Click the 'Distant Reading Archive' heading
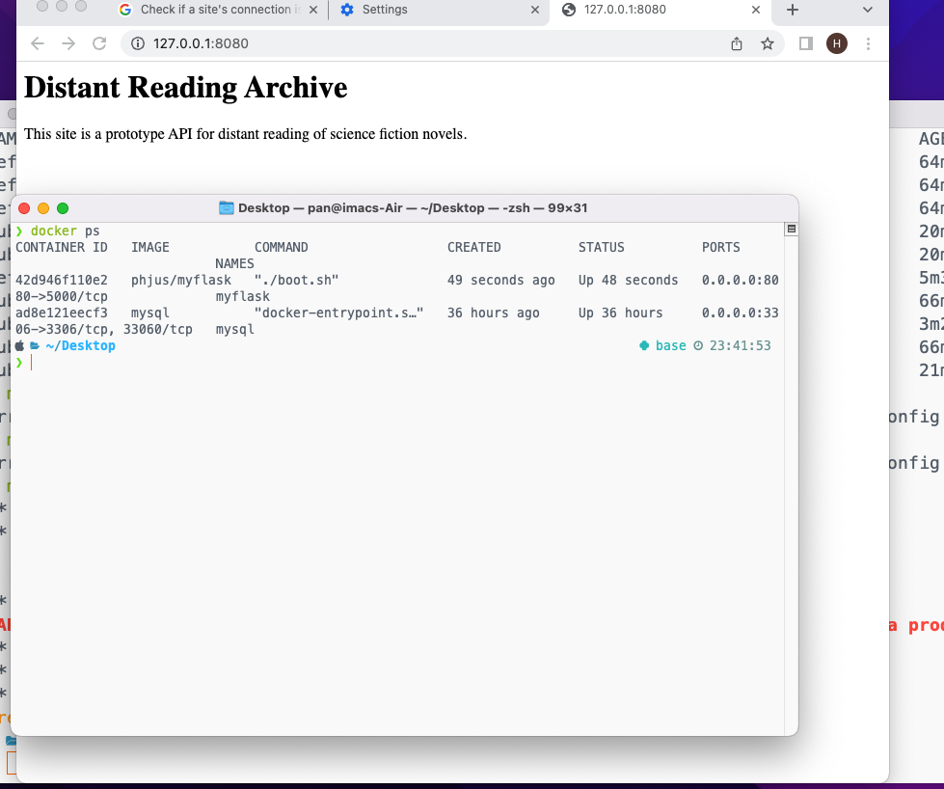 click(185, 88)
